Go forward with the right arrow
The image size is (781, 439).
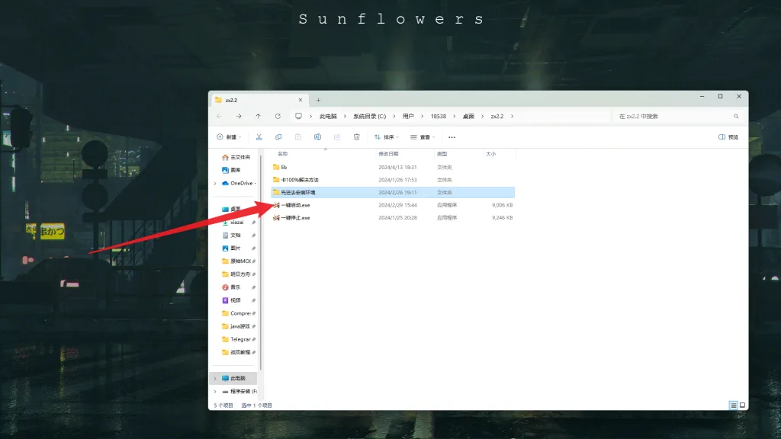click(239, 116)
